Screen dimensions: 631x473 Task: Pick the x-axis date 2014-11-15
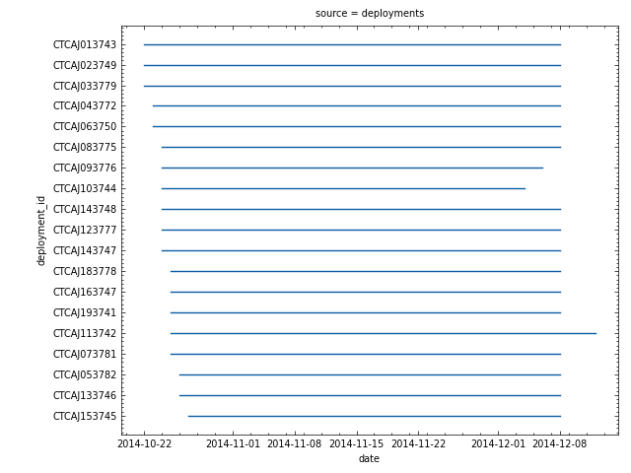coord(357,444)
